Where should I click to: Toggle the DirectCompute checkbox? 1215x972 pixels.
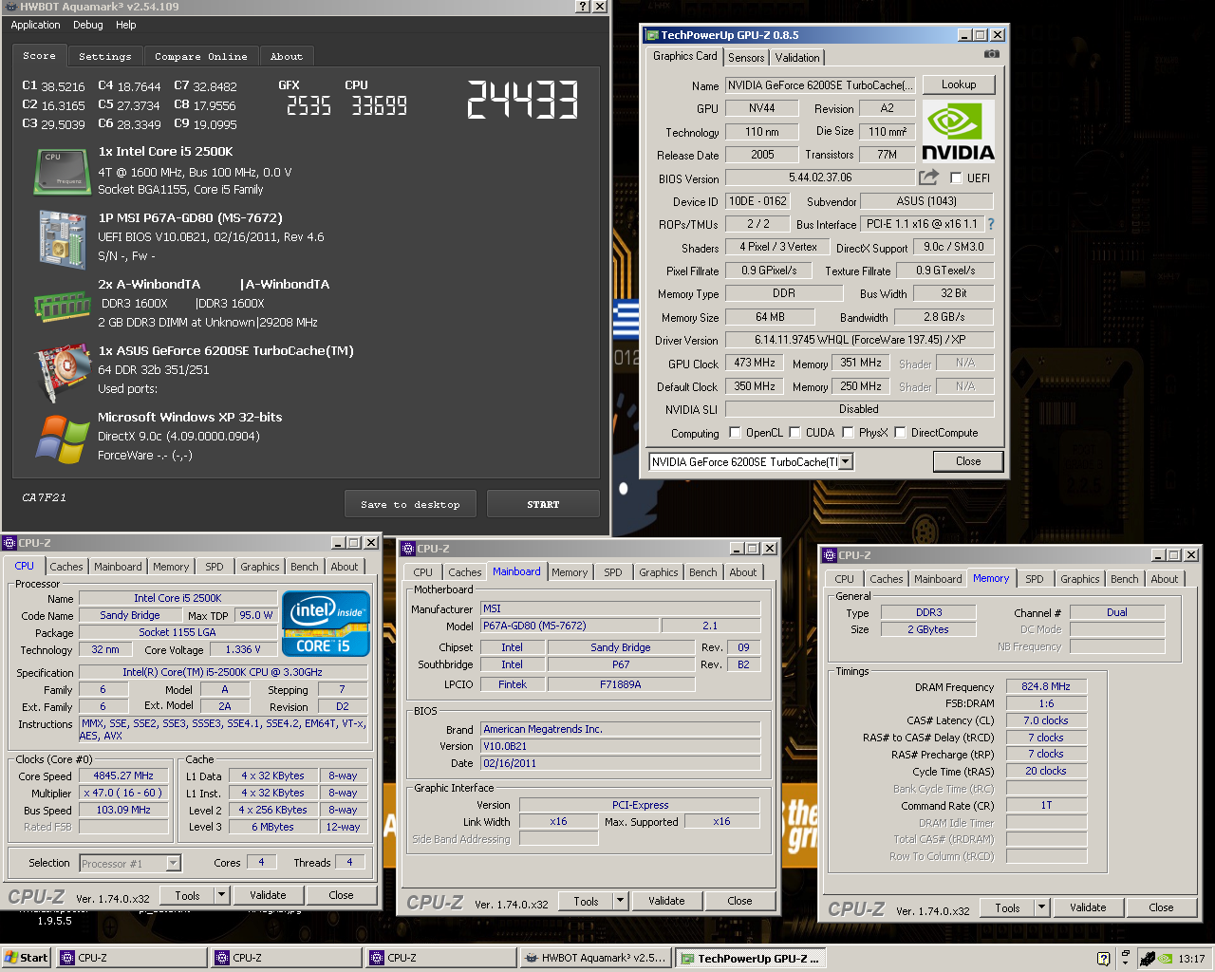(x=900, y=433)
